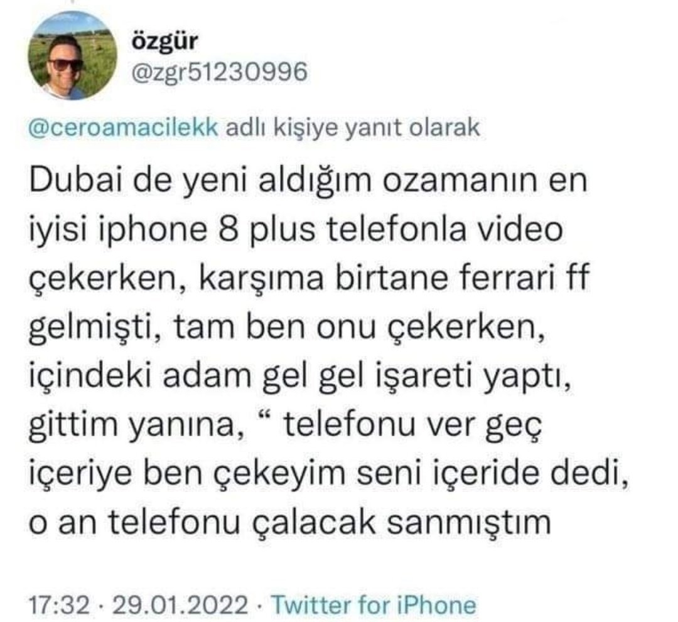Open the @zgr51230996 handle
This screenshot has height=622, width=678.
[x=219, y=72]
